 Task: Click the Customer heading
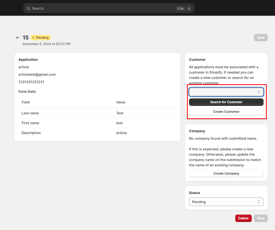[197, 59]
